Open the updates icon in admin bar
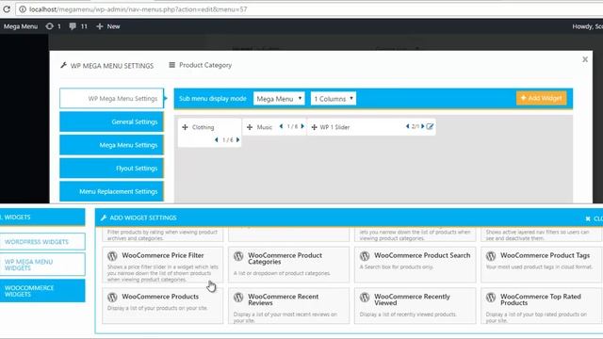Viewport: 603px width, 339px height. (50, 26)
